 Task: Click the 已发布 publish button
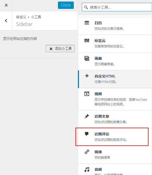[x=66, y=5]
